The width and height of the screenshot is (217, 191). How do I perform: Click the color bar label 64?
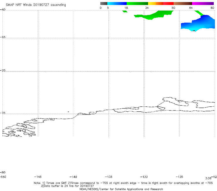tap(191, 8)
